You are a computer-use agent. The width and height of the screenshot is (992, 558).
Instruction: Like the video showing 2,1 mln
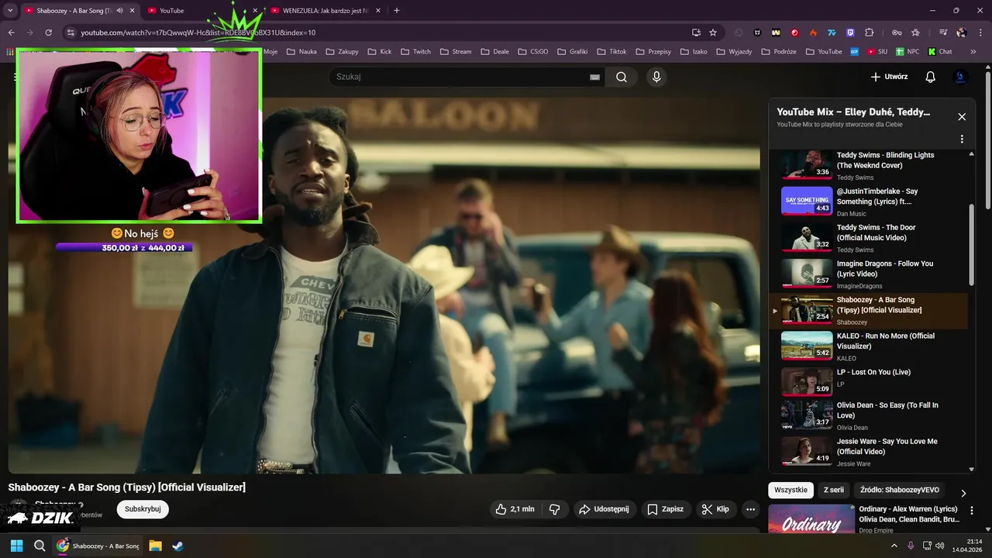(515, 509)
